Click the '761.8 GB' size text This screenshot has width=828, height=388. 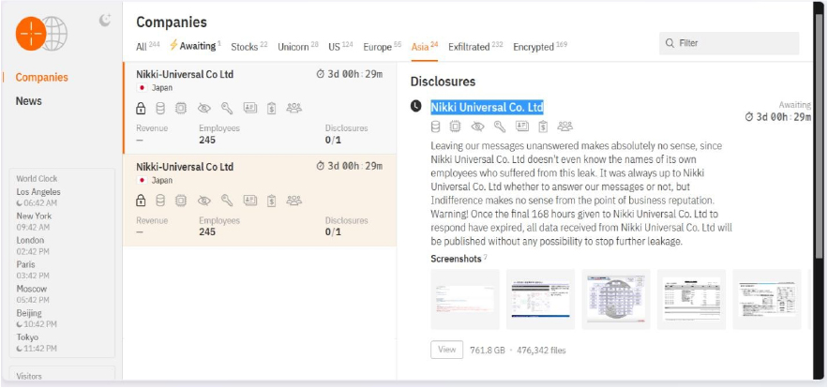point(488,350)
